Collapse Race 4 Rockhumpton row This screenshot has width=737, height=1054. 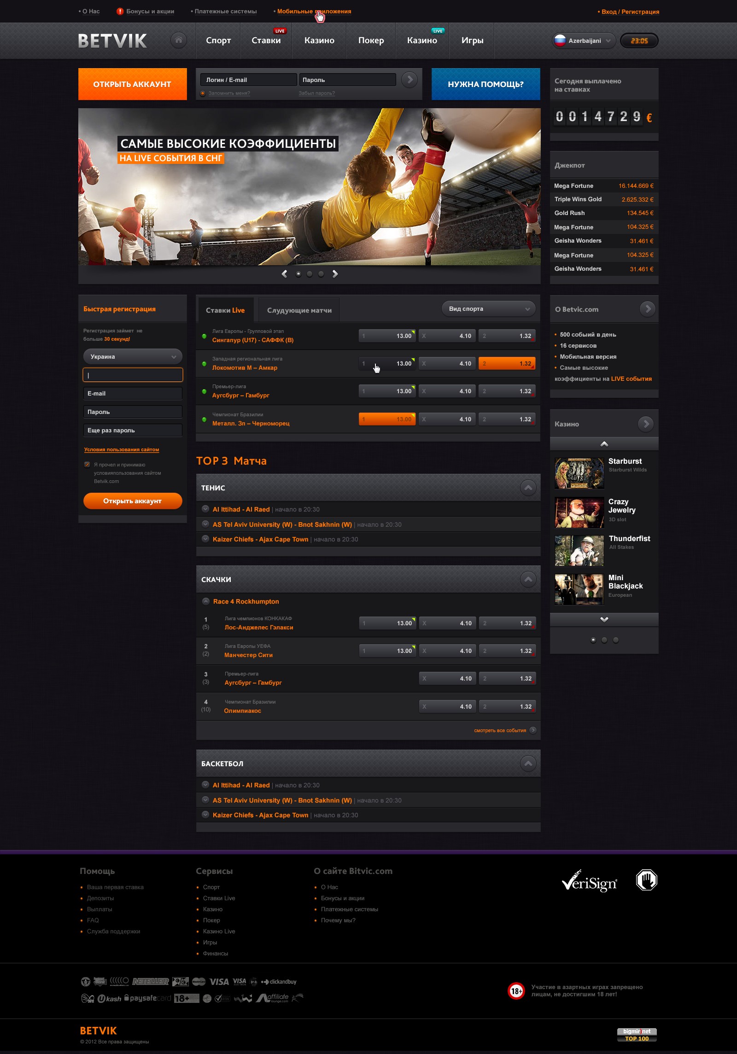[206, 601]
